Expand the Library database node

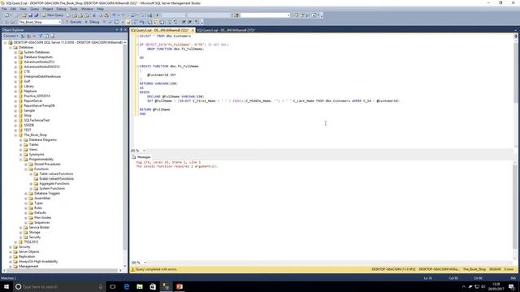pos(15,86)
